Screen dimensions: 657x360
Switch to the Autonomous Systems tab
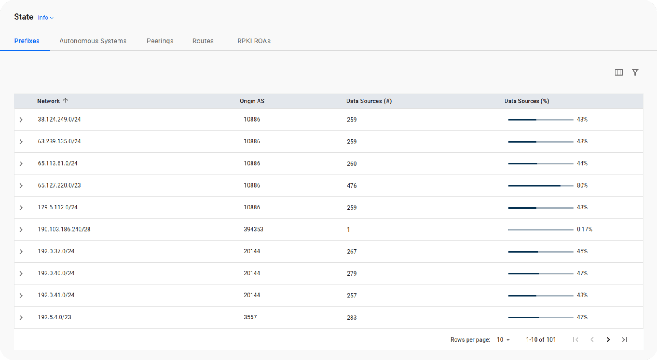93,41
